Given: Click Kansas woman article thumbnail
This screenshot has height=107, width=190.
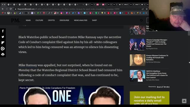Looking at the screenshot, I should 137,60.
